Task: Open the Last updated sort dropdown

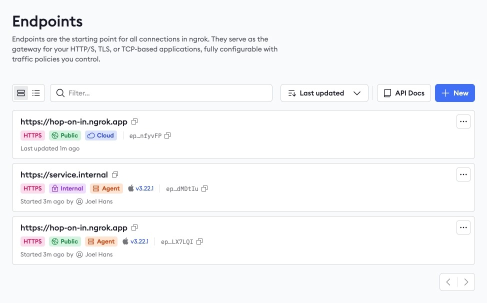Action: click(324, 93)
